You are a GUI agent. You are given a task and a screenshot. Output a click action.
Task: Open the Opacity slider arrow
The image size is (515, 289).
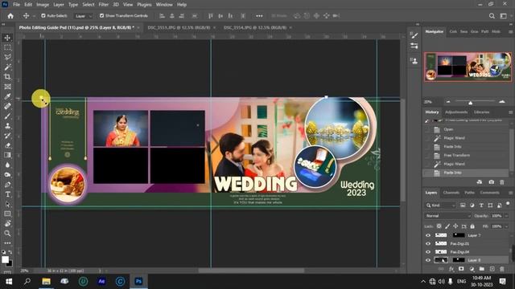[506, 216]
